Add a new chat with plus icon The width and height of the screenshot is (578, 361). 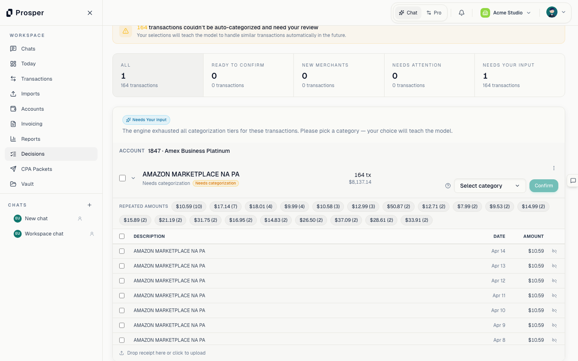[90, 205]
